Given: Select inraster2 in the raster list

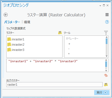Looking at the screenshot, I should (16, 45).
